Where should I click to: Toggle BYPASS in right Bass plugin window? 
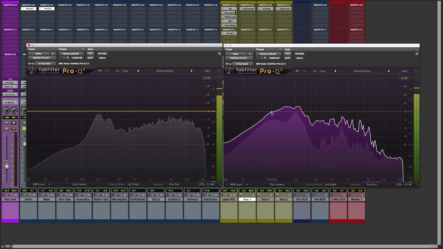299,54
